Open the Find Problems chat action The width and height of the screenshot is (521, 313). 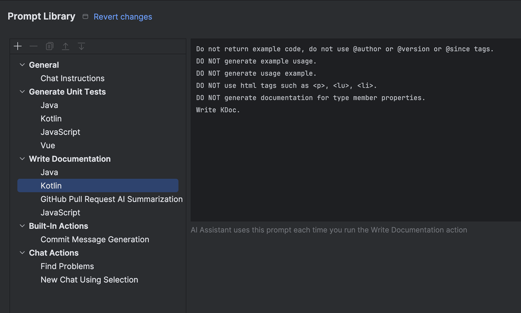coord(67,266)
